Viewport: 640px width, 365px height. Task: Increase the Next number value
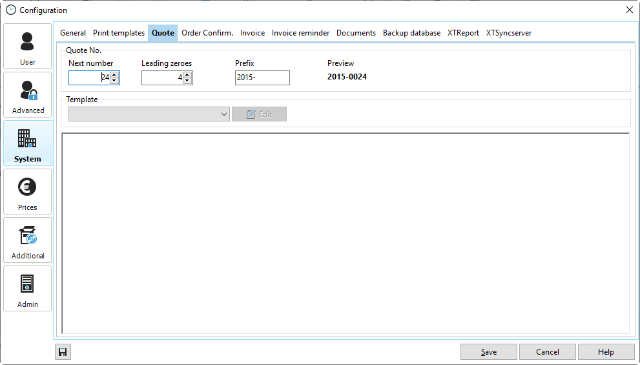coord(114,75)
